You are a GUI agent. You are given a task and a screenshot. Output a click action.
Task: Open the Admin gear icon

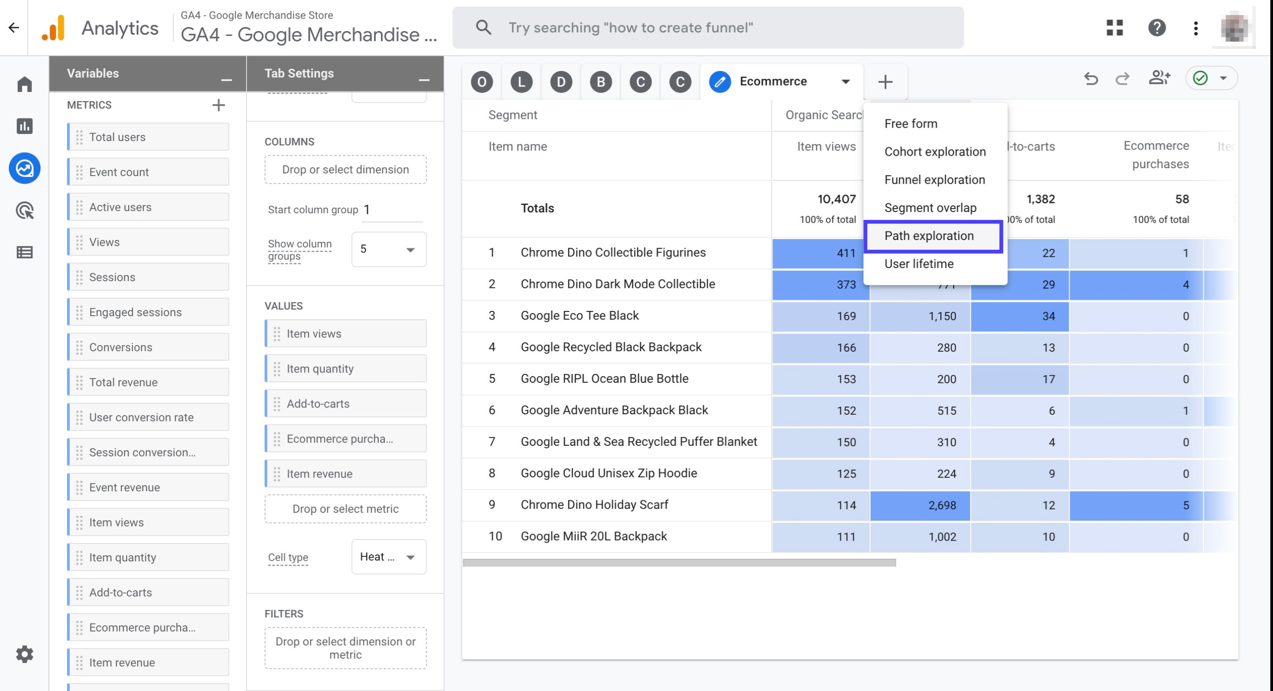coord(25,654)
